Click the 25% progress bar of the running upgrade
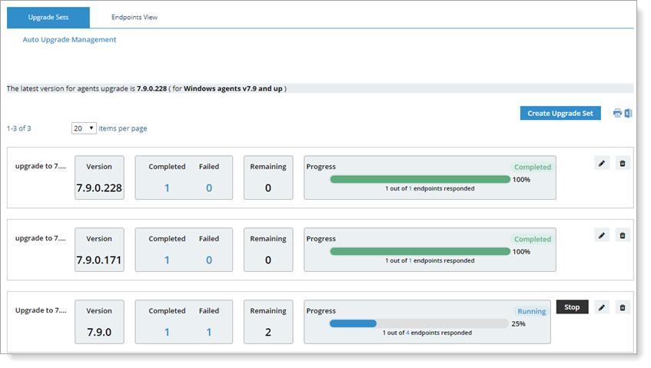This screenshot has height=368, width=651. [x=419, y=323]
